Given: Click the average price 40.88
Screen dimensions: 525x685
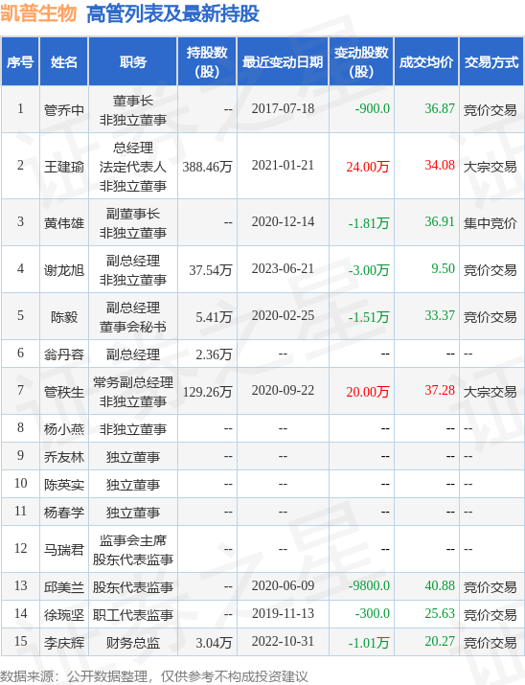Looking at the screenshot, I should coord(440,585).
